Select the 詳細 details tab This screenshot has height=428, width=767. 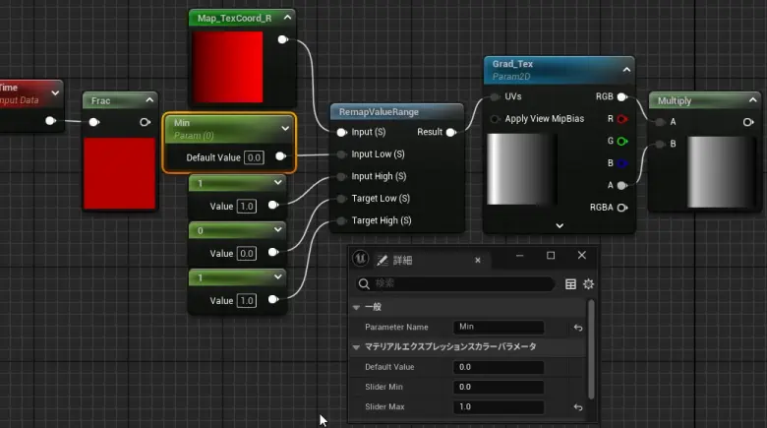(402, 261)
